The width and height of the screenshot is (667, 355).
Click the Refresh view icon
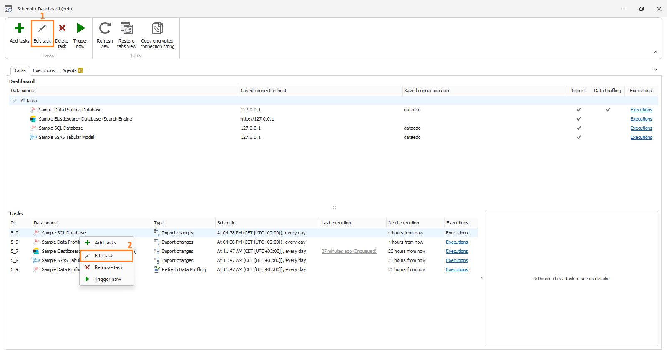tap(105, 28)
